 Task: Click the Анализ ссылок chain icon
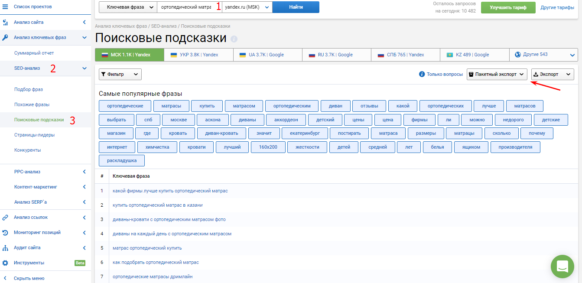tap(5, 218)
